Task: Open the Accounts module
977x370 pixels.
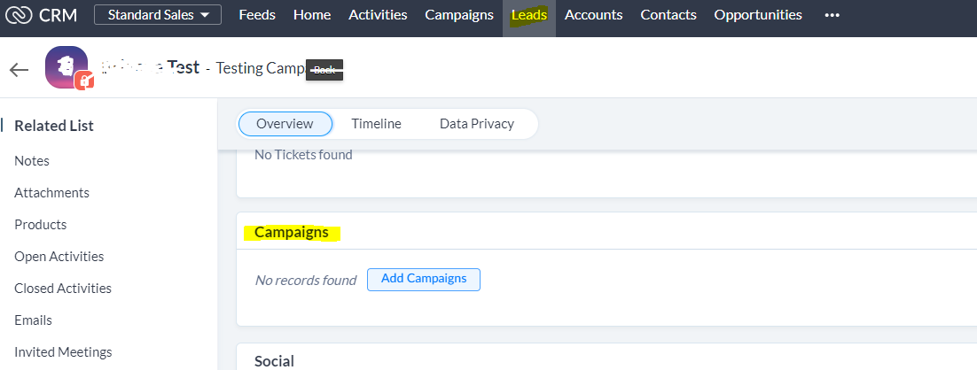Action: coord(593,15)
